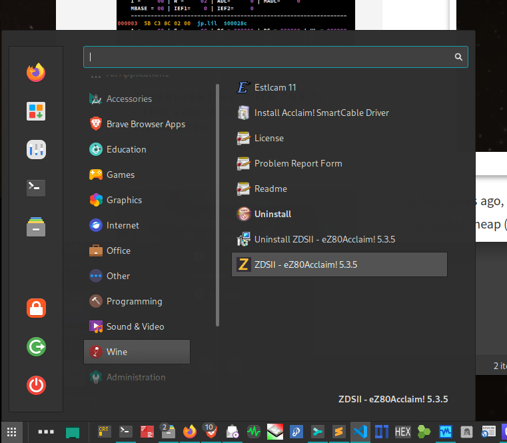Open Install Acclaim! SmartCable Driver
507x443 pixels.
coord(340,113)
